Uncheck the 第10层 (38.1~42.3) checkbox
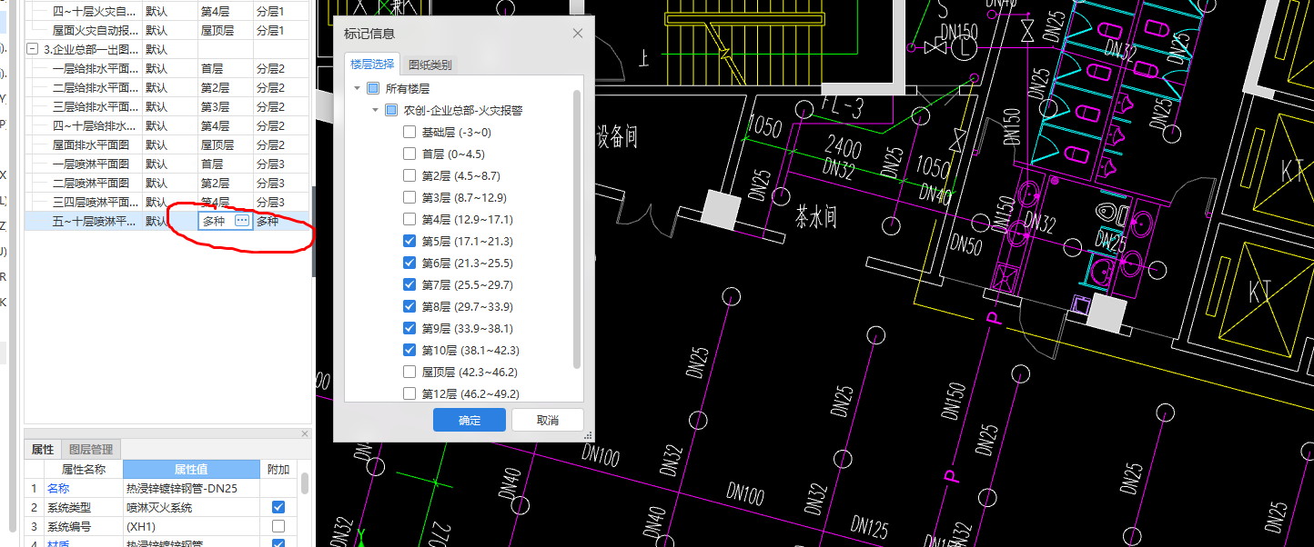The width and height of the screenshot is (1314, 547). (x=409, y=351)
